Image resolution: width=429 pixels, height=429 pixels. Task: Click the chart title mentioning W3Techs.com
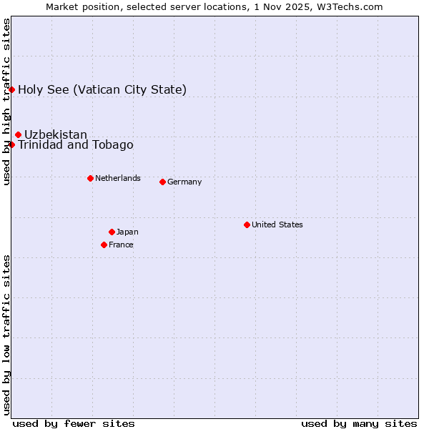pyautogui.click(x=214, y=6)
